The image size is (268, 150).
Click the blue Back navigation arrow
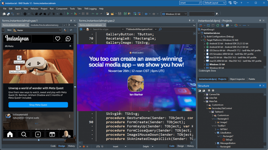click(146, 14)
